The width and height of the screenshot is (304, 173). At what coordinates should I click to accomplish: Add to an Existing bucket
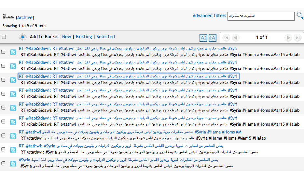point(84,37)
